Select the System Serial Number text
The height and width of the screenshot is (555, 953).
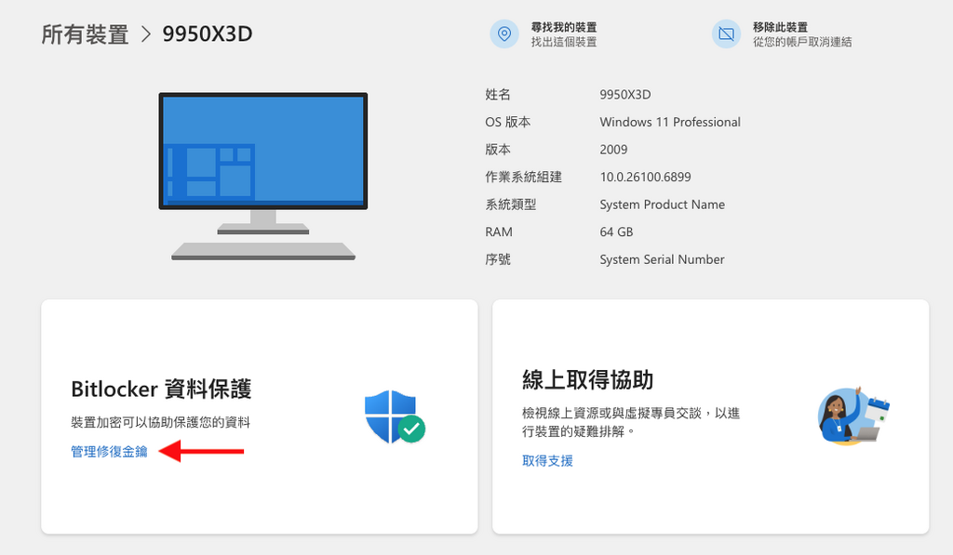pyautogui.click(x=662, y=259)
